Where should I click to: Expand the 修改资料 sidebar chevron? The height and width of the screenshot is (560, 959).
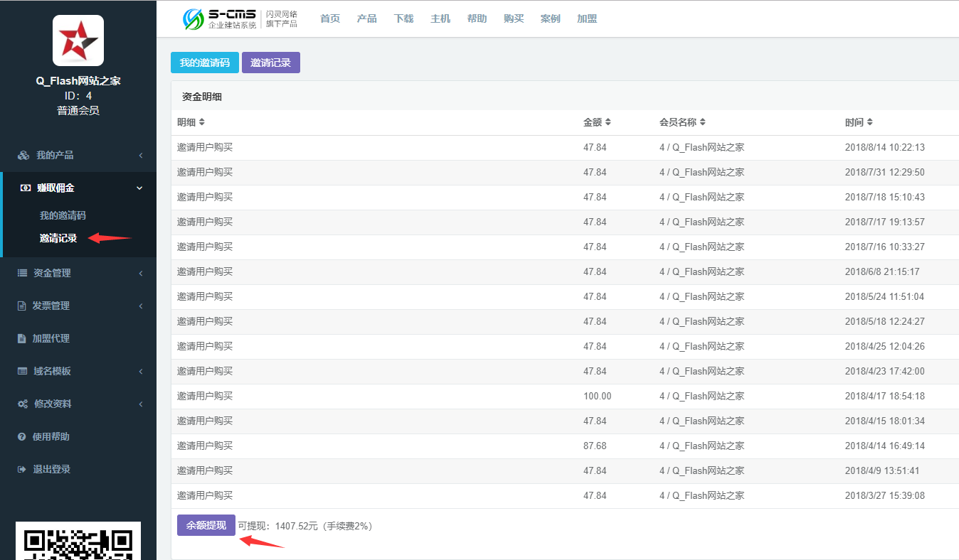[140, 404]
